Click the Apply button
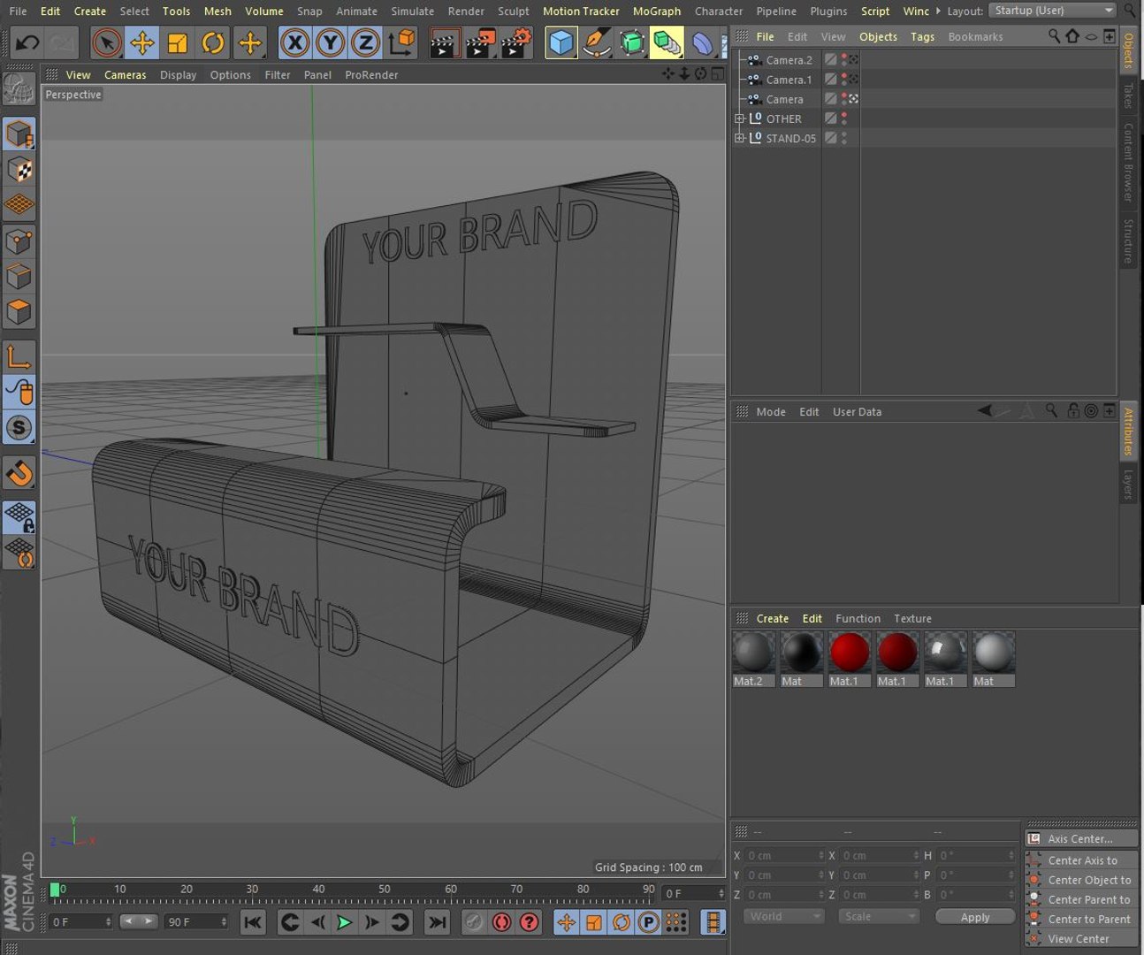Viewport: 1144px width, 955px height. coord(975,917)
